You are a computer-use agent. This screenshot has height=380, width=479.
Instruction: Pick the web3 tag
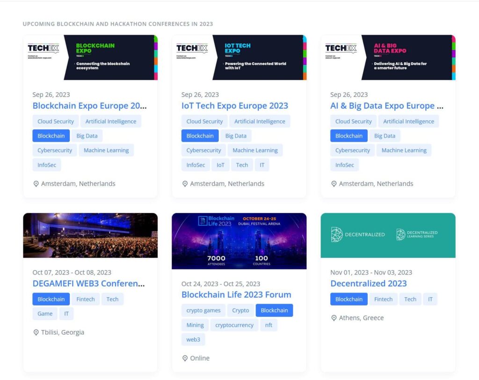[x=193, y=340]
